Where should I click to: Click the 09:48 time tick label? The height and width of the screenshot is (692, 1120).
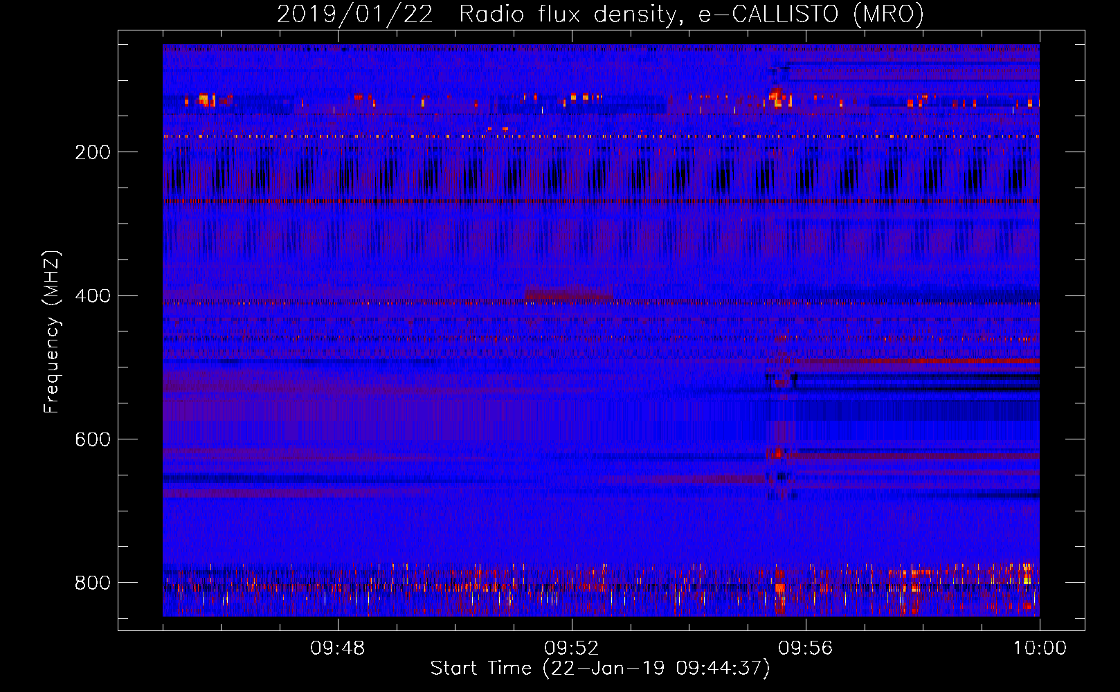(x=338, y=648)
